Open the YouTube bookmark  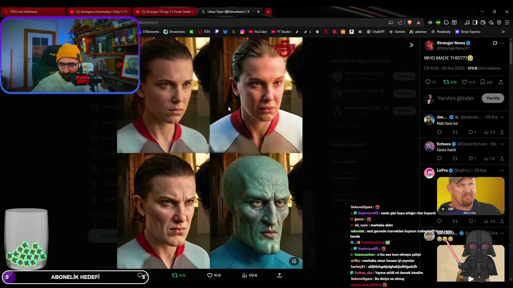[258, 32]
